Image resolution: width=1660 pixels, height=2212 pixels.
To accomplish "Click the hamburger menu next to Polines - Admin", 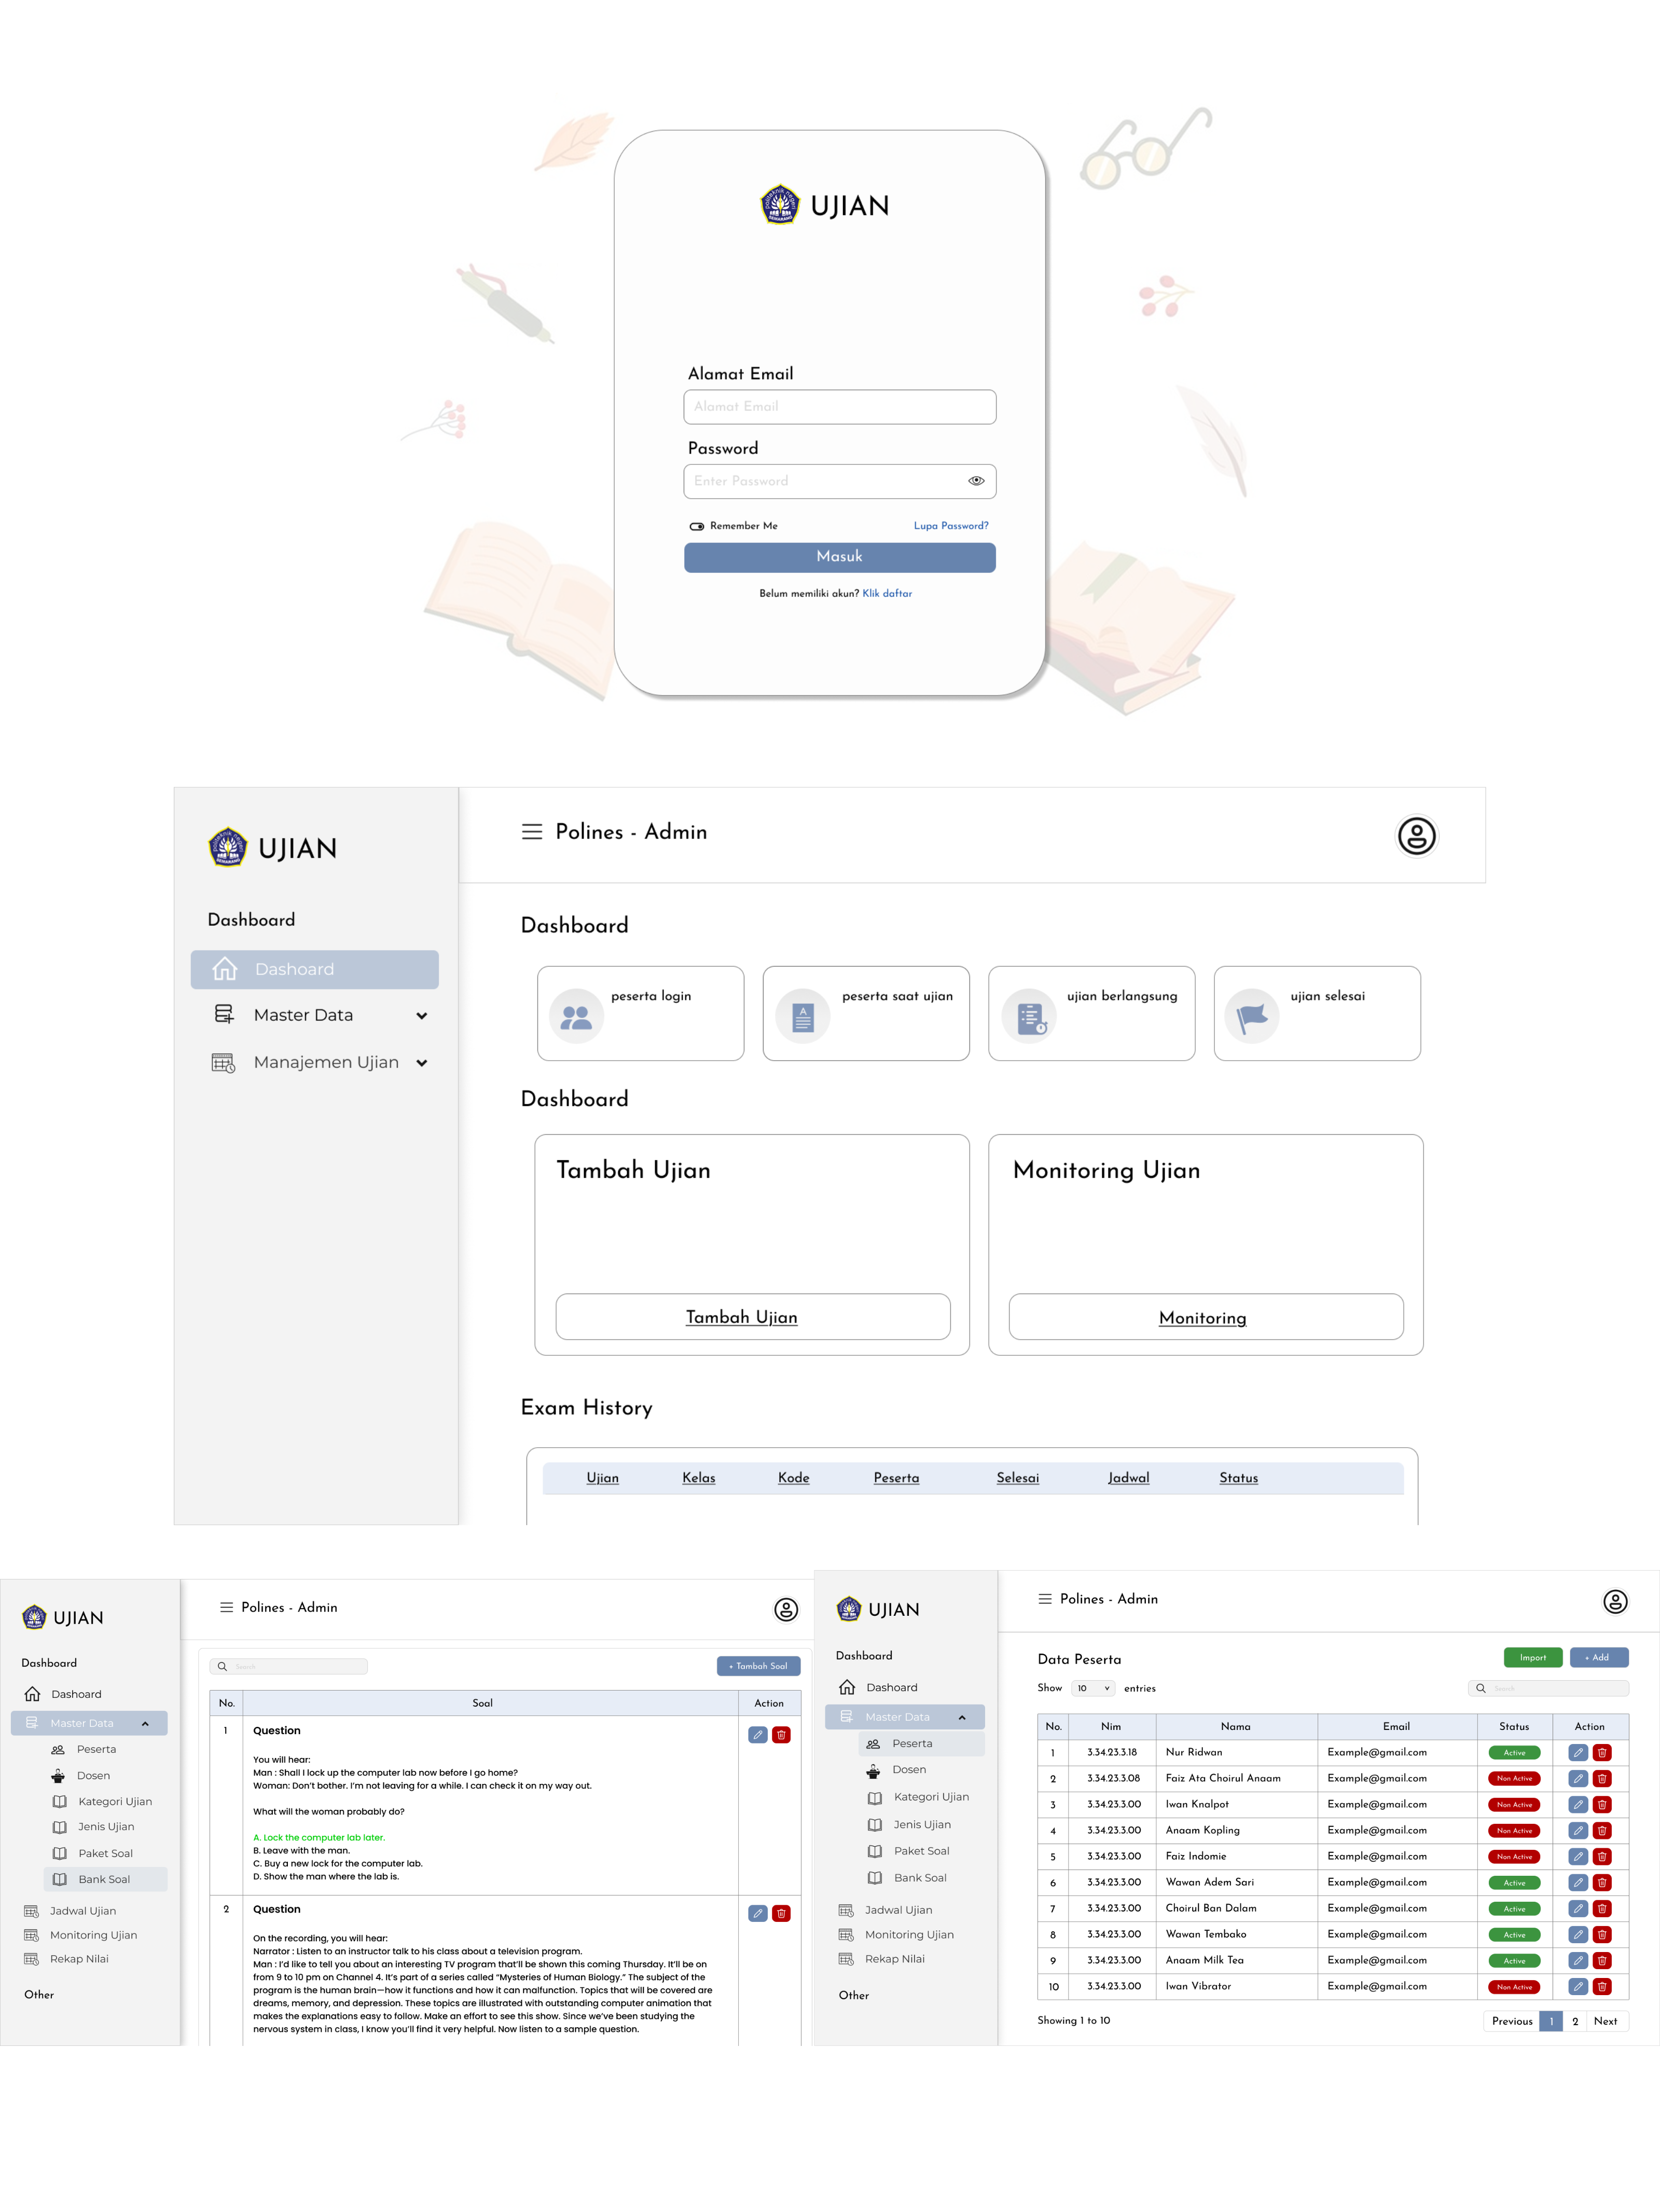I will (533, 832).
